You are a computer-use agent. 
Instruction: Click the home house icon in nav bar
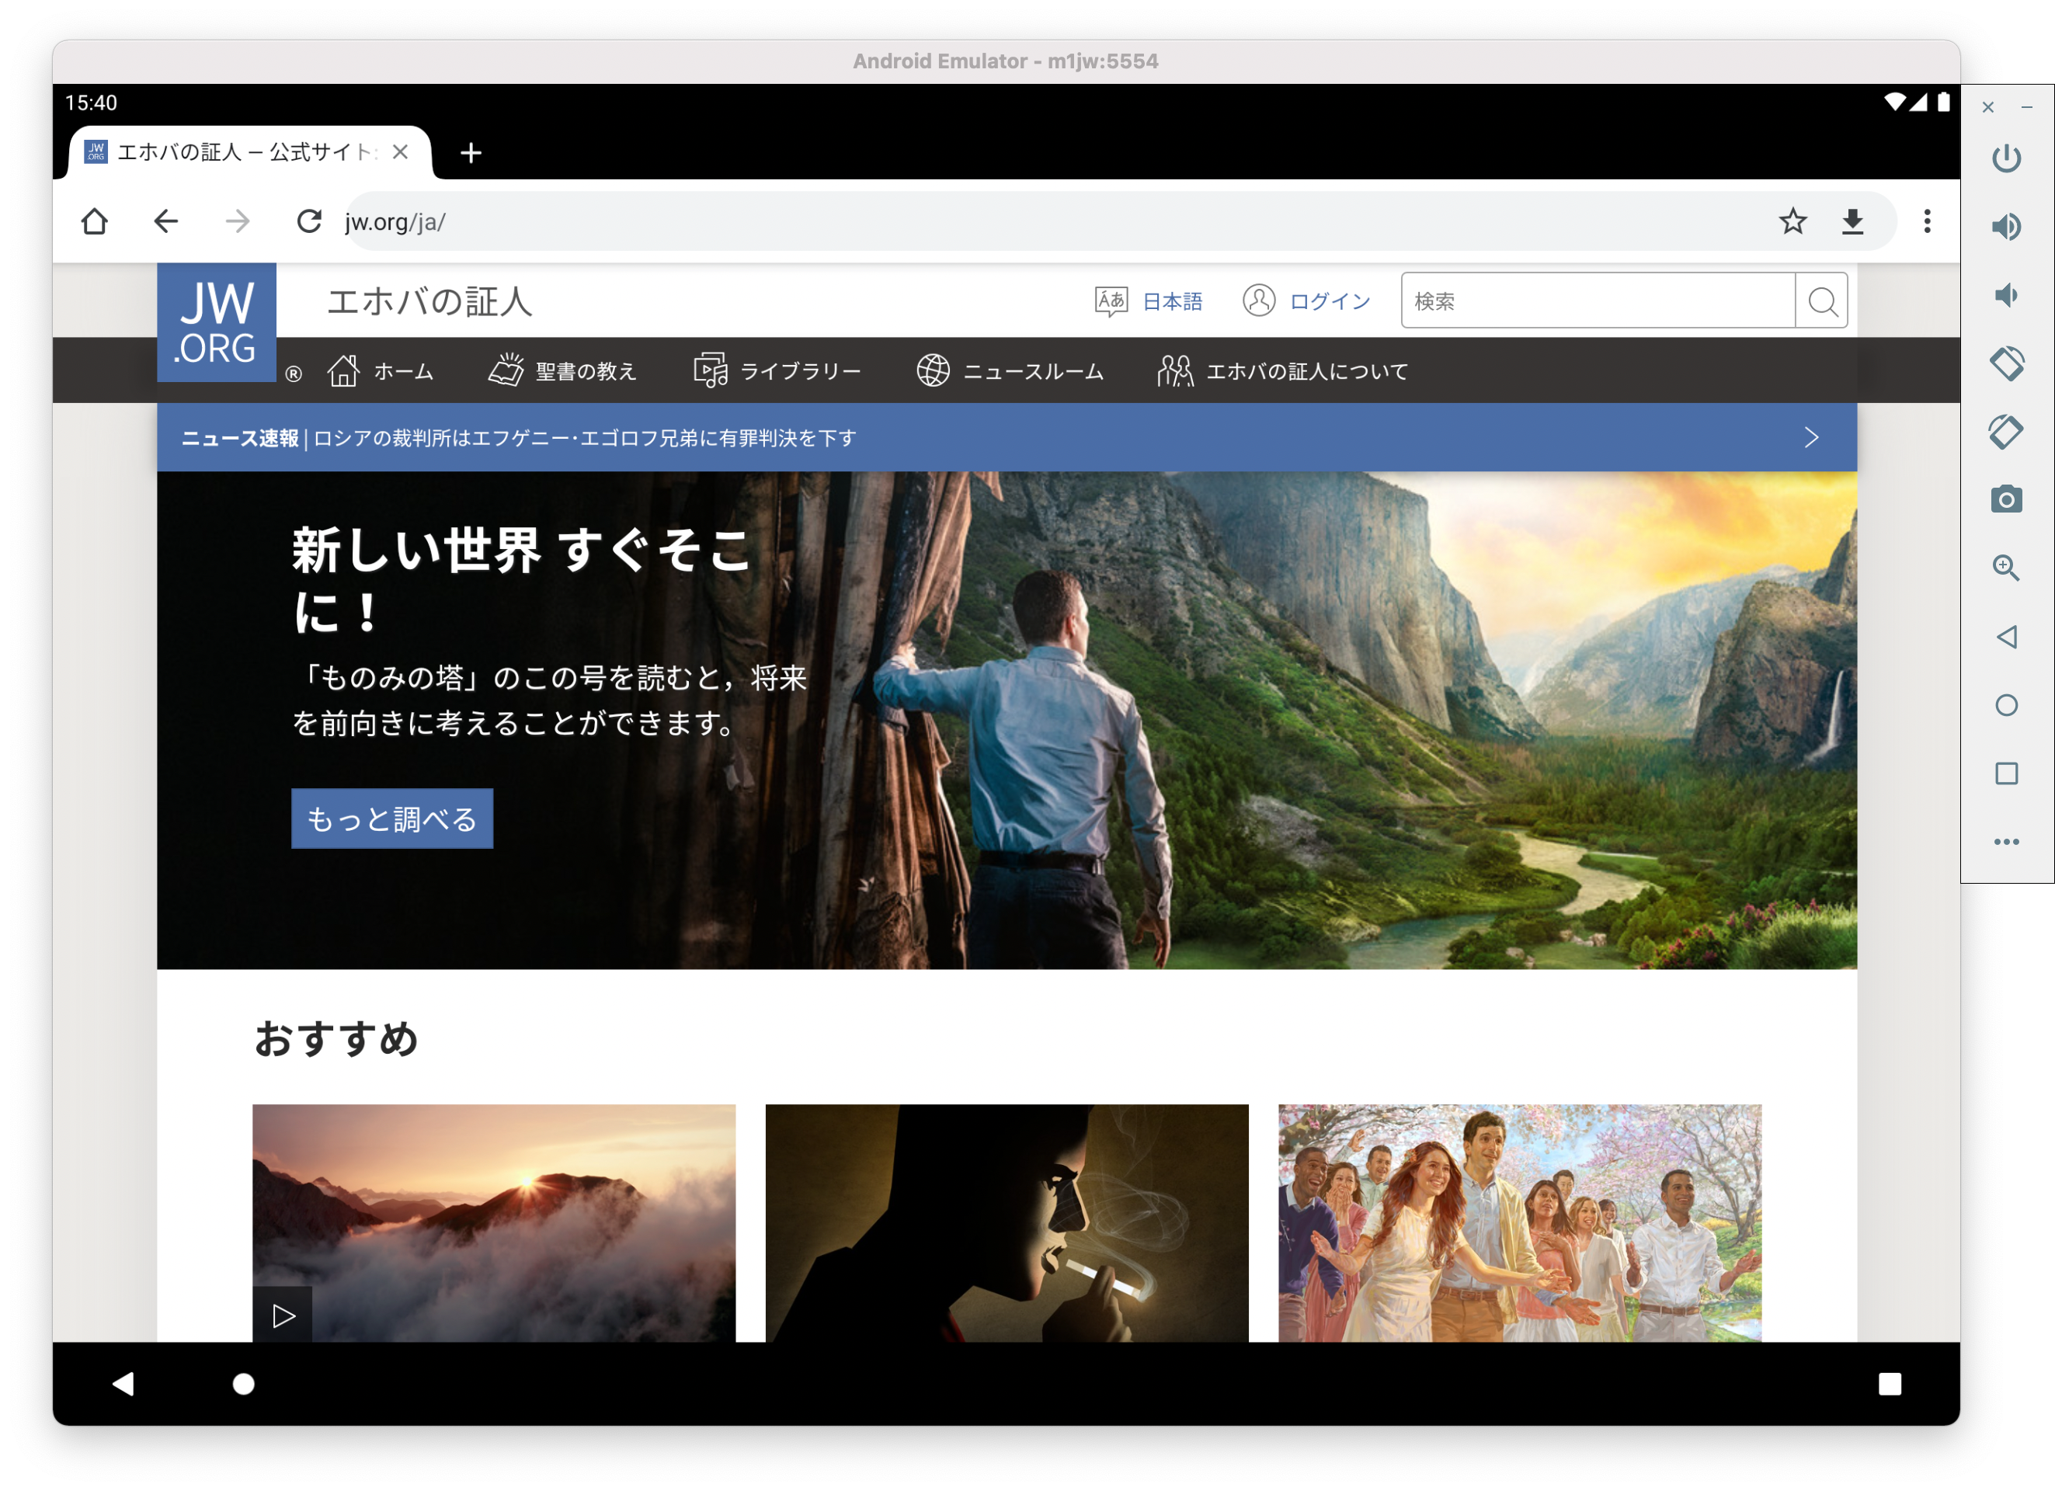coord(343,370)
